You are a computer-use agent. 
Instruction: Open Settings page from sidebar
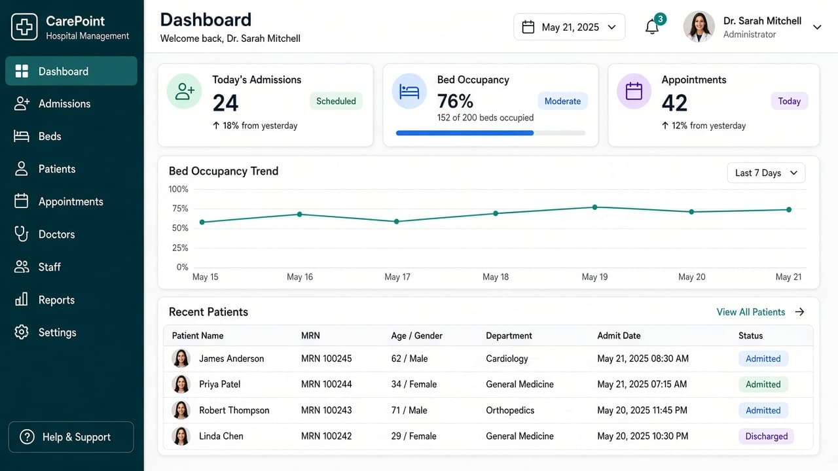click(71, 332)
